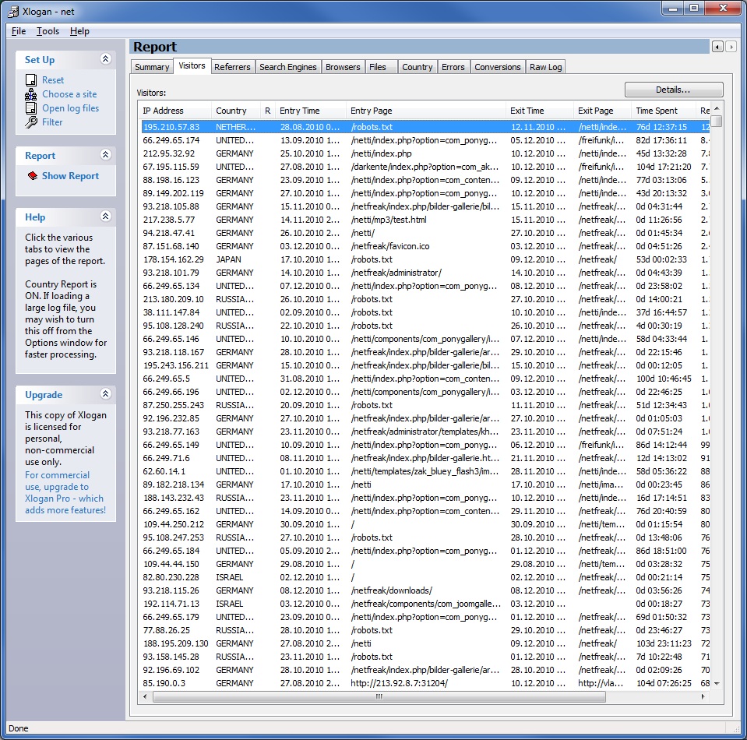The height and width of the screenshot is (740, 747).
Task: Switch to the Raw Log tab
Action: [x=546, y=67]
